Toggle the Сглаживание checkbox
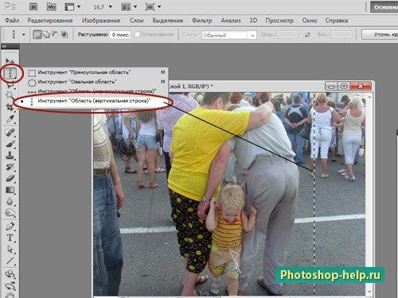 [137, 34]
